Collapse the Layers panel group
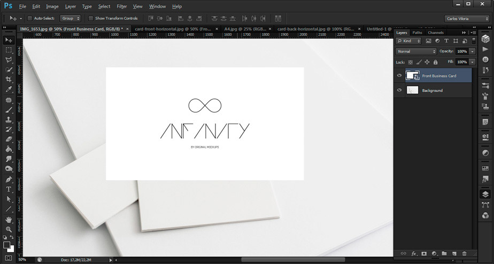This screenshot has width=494, height=264. [x=464, y=33]
